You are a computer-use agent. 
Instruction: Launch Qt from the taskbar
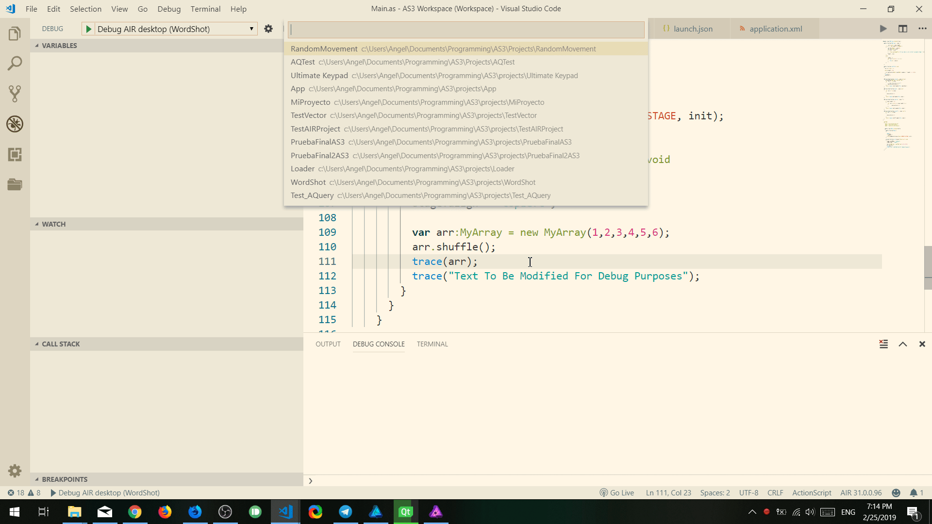(x=405, y=511)
